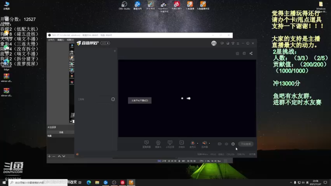Open the Edit menu in the OBS window
This screenshot has height=186, width=331.
tap(60, 40)
